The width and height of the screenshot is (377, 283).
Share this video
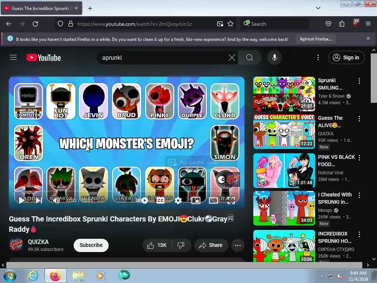coord(211,245)
